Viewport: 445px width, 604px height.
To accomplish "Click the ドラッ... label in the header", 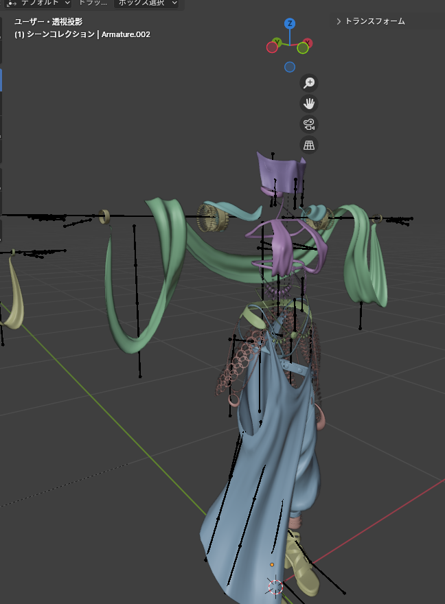I will [x=93, y=3].
